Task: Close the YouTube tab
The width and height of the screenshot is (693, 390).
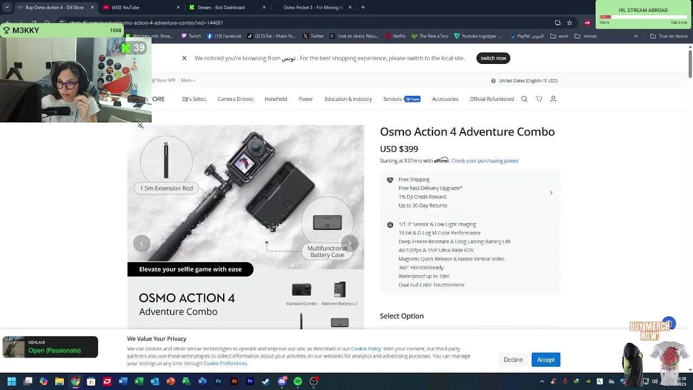Action: click(178, 8)
